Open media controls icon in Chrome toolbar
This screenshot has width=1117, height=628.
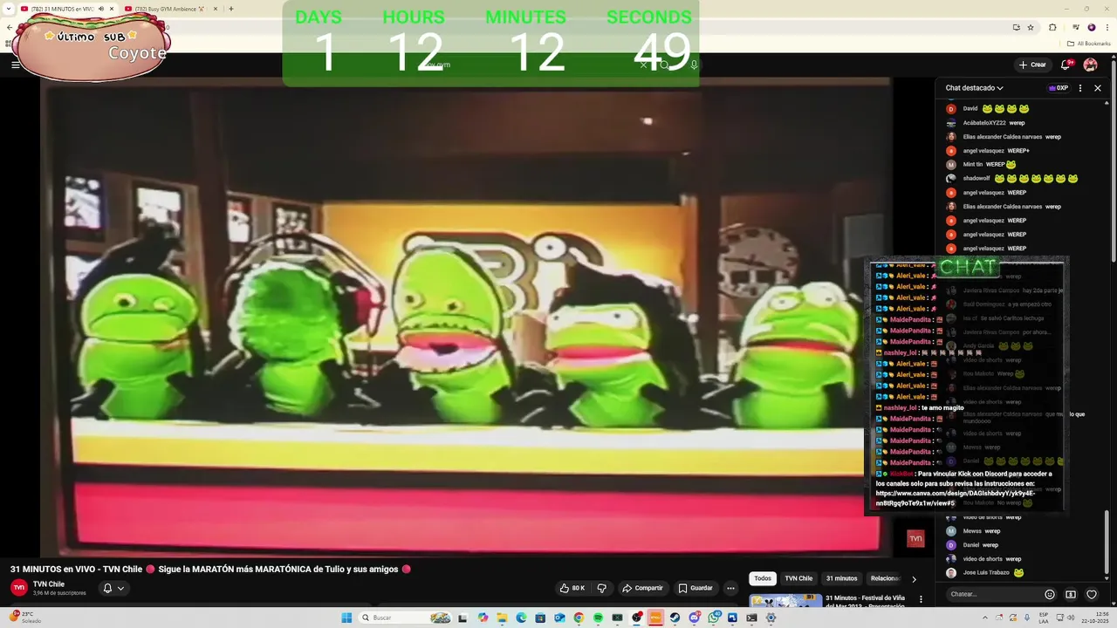pyautogui.click(x=1076, y=27)
